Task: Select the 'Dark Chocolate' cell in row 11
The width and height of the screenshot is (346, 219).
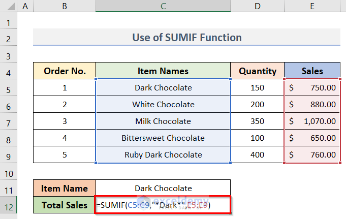Action: click(163, 188)
